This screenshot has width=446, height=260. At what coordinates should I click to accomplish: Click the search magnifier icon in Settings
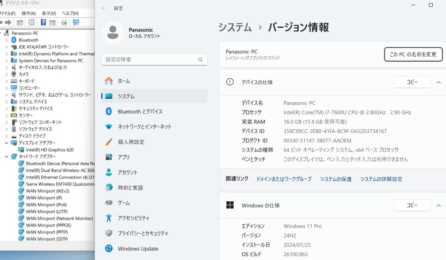(200, 59)
